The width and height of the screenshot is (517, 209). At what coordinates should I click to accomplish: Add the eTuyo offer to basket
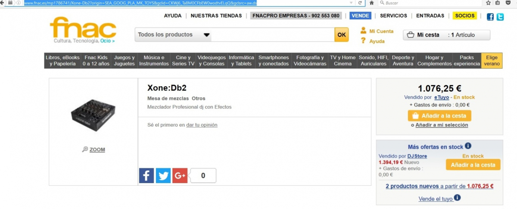[439, 115]
